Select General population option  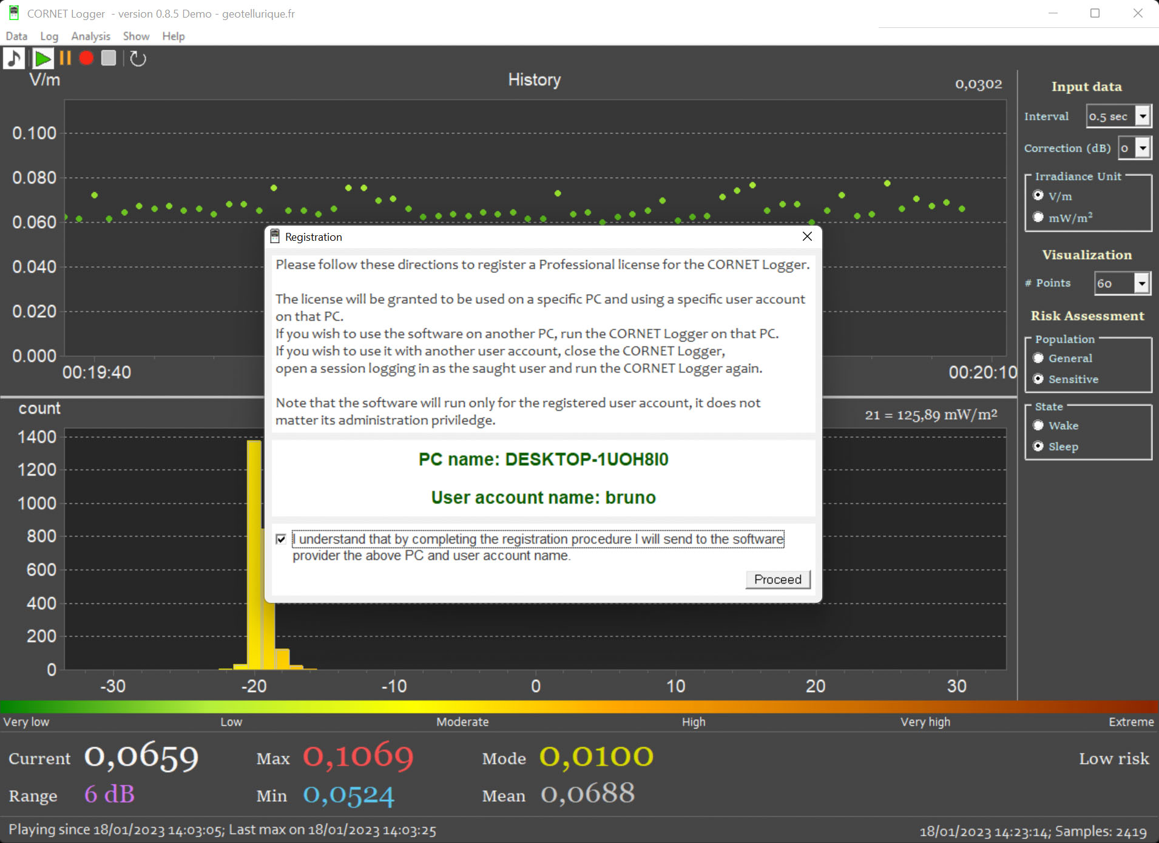point(1038,358)
